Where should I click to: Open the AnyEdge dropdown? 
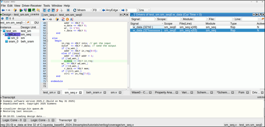pyautogui.click(x=119, y=10)
